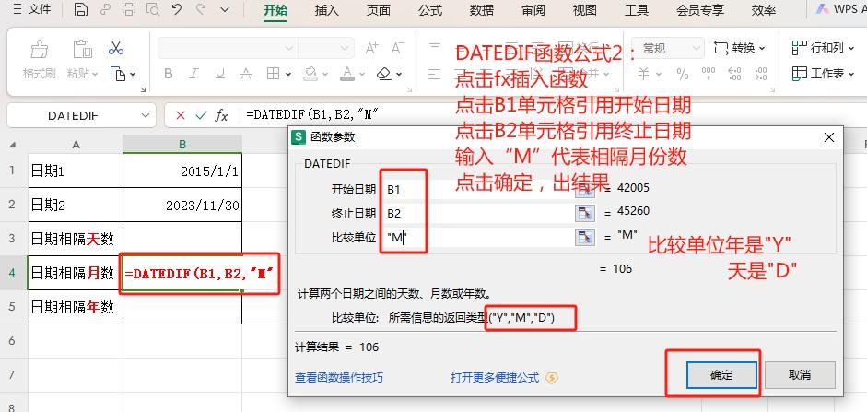Click the Worksheet (工作表) icon
Screen dimensions: 867x412
pyautogui.click(x=799, y=73)
